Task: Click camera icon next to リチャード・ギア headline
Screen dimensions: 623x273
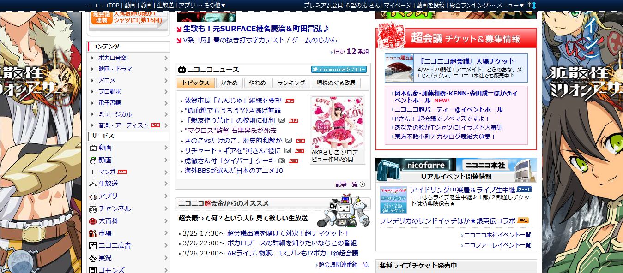Action: tap(287, 151)
